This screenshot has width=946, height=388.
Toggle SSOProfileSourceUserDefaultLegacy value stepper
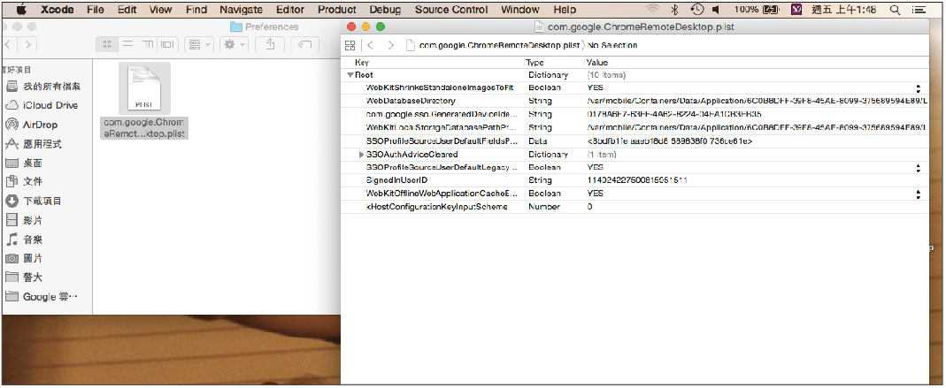(919, 168)
